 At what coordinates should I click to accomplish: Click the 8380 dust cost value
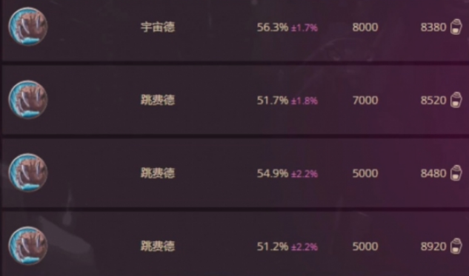(433, 27)
